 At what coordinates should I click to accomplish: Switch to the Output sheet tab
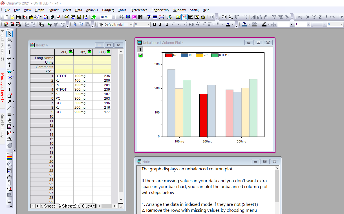[x=88, y=206]
